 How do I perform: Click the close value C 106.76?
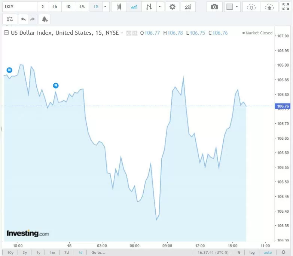point(218,33)
